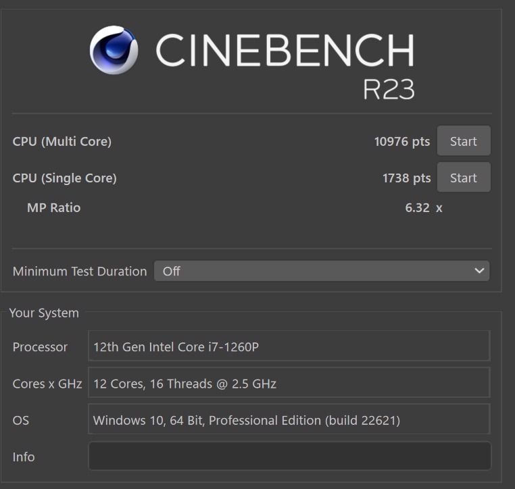
Task: Select the 10976 pts multi core score
Action: pos(402,142)
